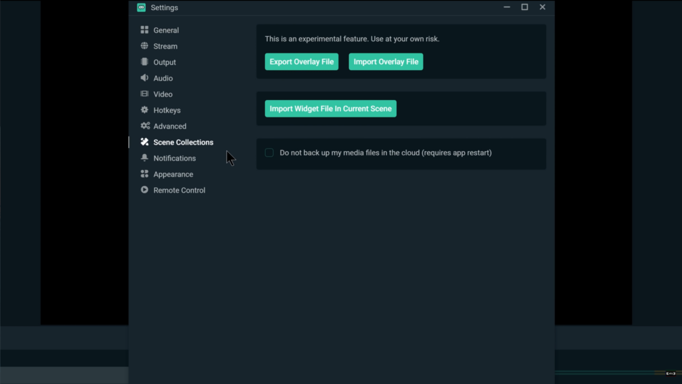
Task: Click the Video film icon
Action: coord(145,93)
